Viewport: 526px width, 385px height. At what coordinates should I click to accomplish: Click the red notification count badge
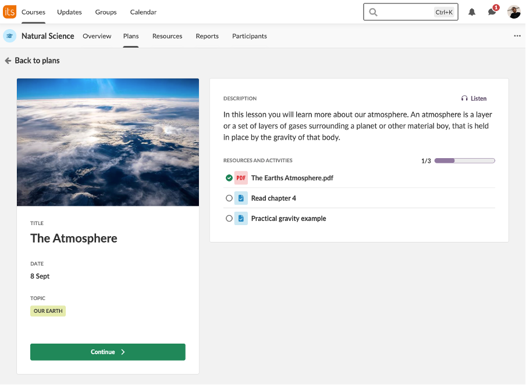click(496, 8)
